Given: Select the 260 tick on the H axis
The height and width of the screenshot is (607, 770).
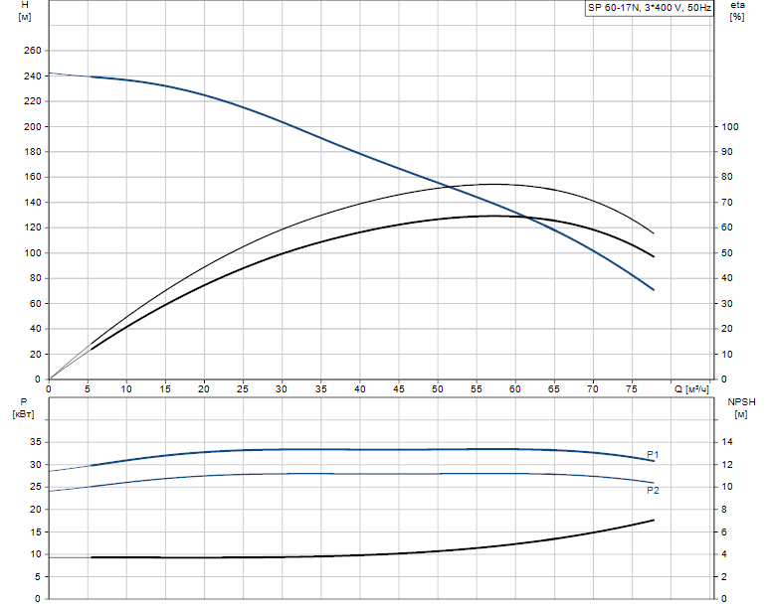Looking at the screenshot, I should [32, 51].
